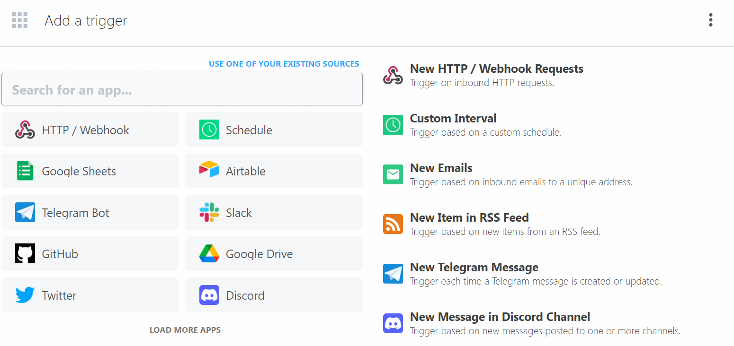Click the Telegram Bot icon
734x346 pixels.
(x=25, y=212)
